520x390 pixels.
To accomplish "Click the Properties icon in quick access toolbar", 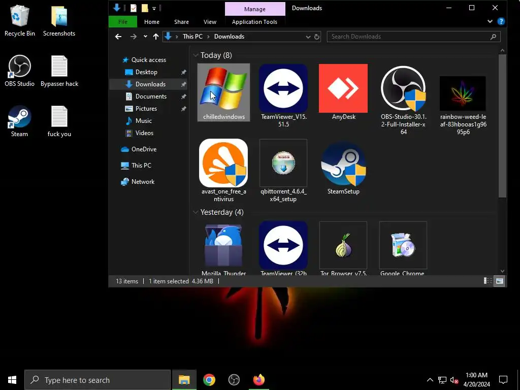I will tap(134, 8).
